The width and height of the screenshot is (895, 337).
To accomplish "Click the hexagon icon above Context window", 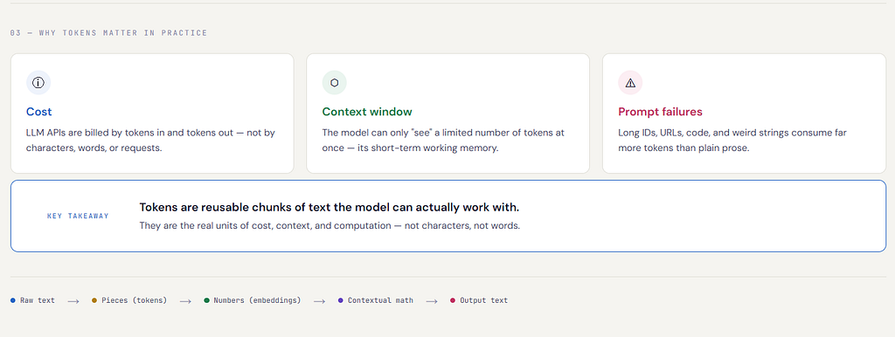I will (x=334, y=83).
